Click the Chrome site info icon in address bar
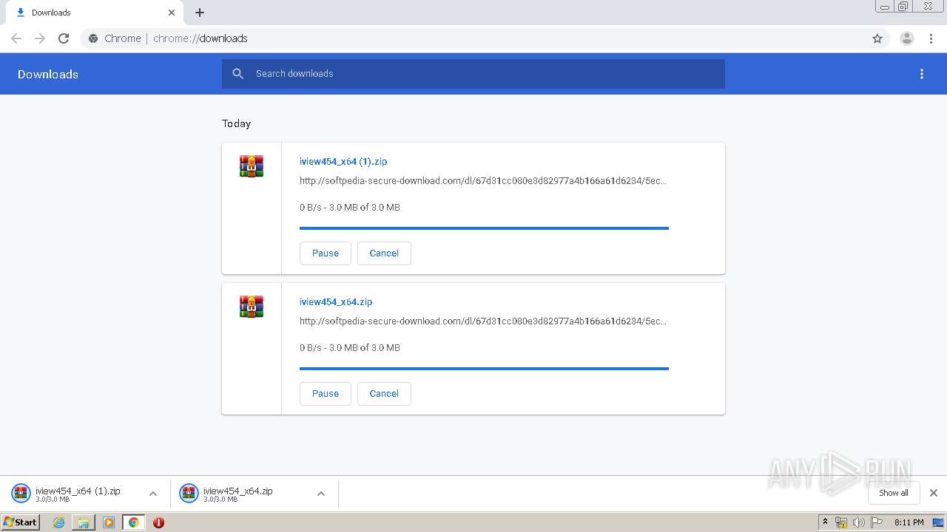The image size is (947, 532). coord(93,38)
